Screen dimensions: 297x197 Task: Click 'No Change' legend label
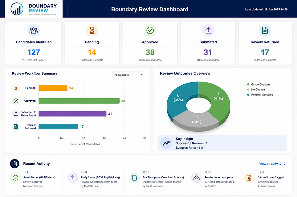pyautogui.click(x=258, y=90)
